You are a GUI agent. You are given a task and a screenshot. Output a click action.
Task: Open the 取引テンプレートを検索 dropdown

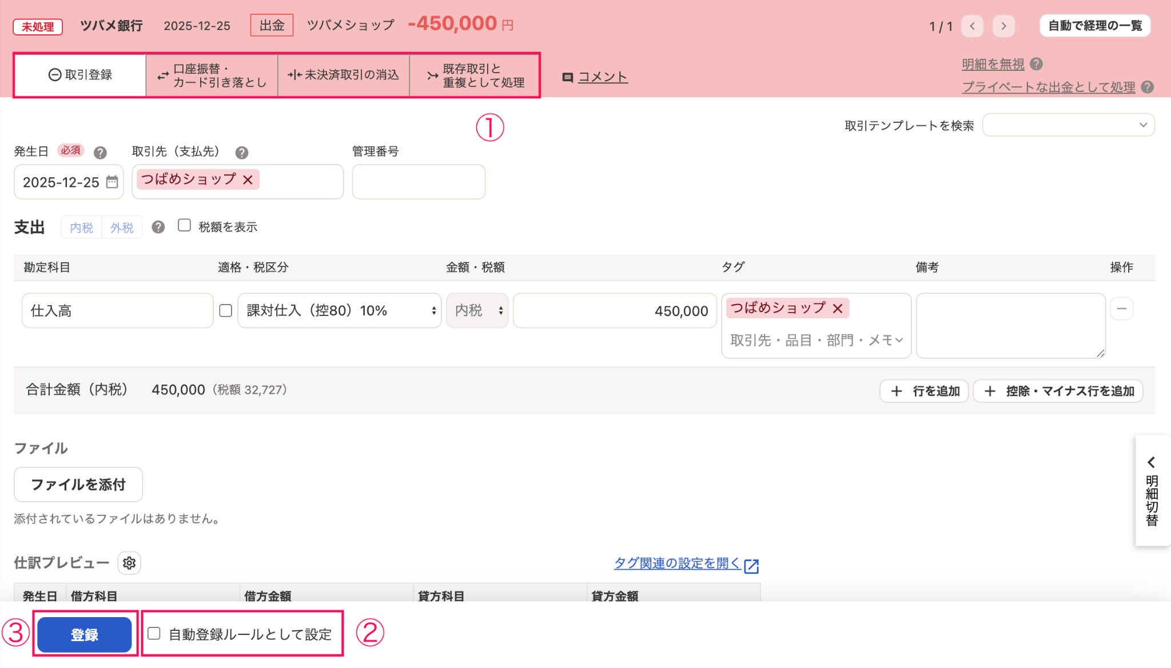pyautogui.click(x=1068, y=125)
